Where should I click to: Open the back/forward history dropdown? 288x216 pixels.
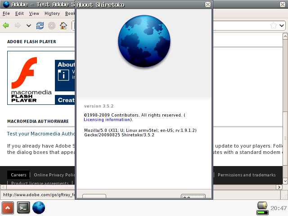tap(28, 25)
